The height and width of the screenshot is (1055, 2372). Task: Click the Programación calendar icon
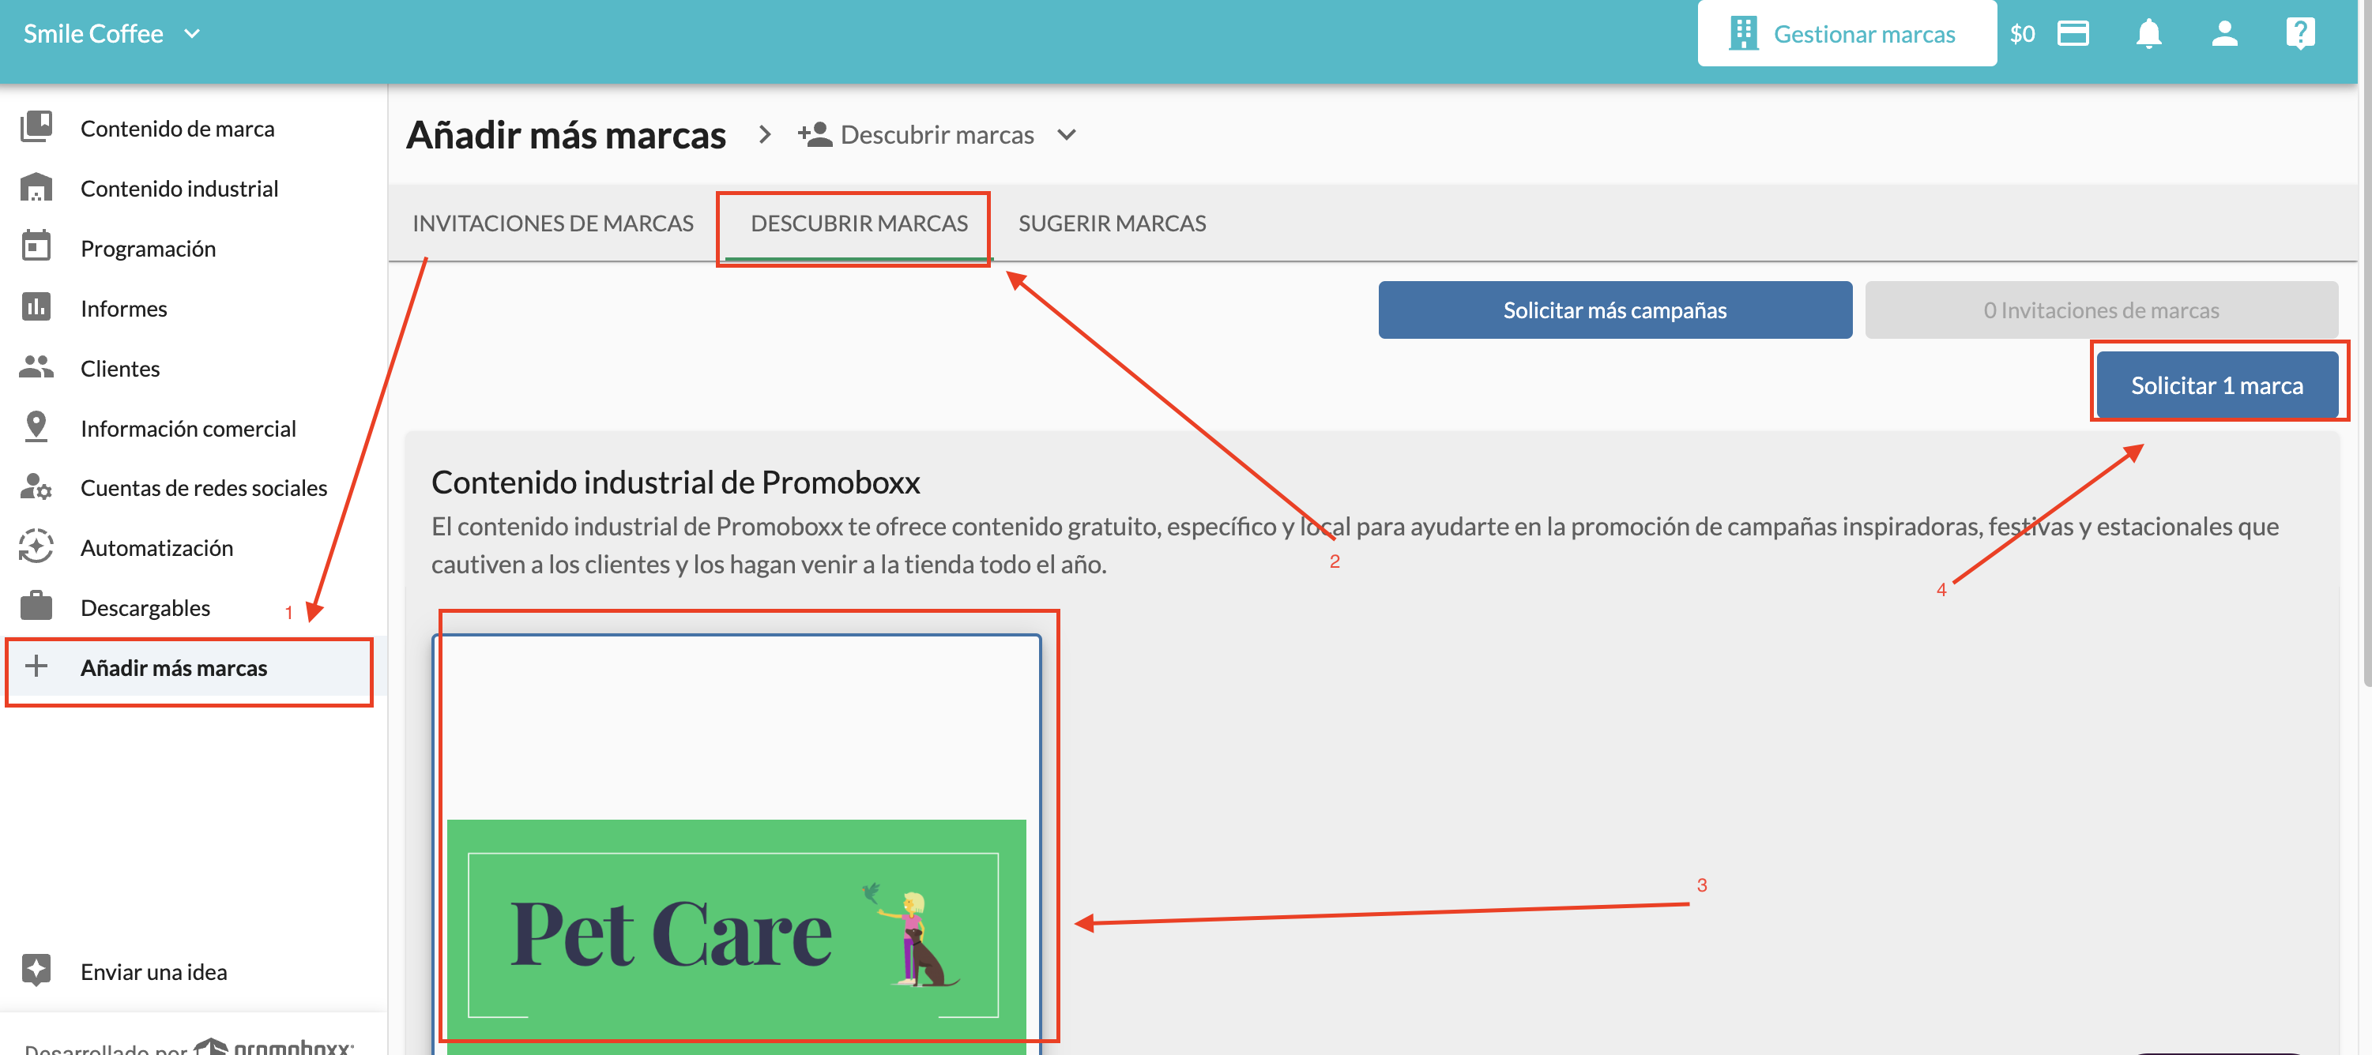[x=36, y=246]
